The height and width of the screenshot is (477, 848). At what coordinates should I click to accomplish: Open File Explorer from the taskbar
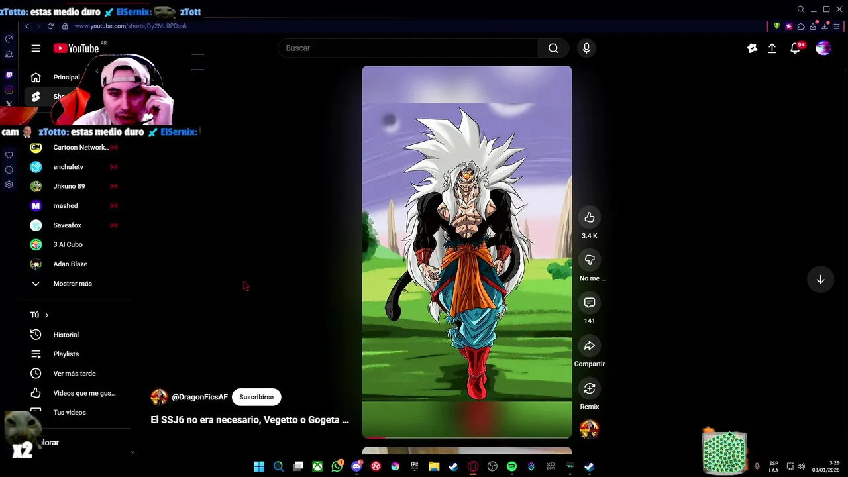point(434,466)
